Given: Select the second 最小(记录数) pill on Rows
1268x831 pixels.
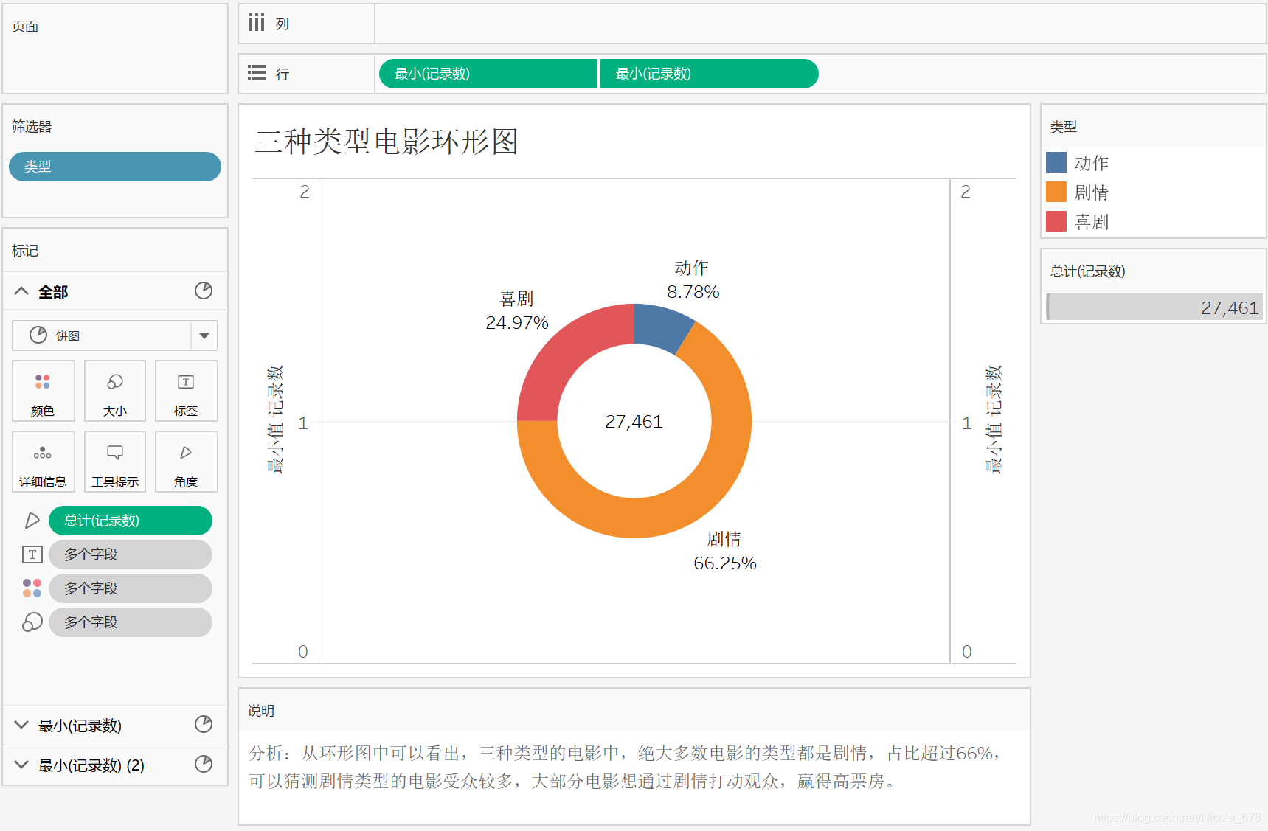Looking at the screenshot, I should click(709, 74).
